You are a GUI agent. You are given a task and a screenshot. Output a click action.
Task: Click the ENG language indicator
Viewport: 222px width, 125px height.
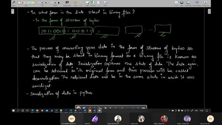[x=196, y=110]
